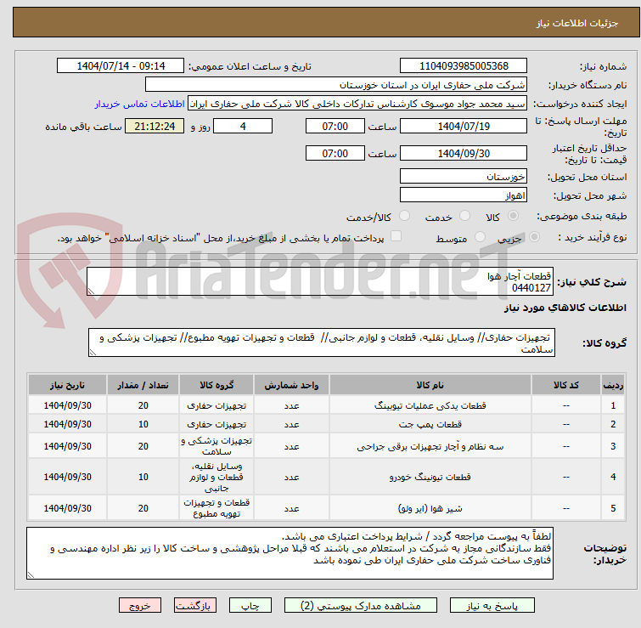Click quantity 10 in قطعات پمپ جت row
Viewport: 641px width, 628px height.
[143, 424]
